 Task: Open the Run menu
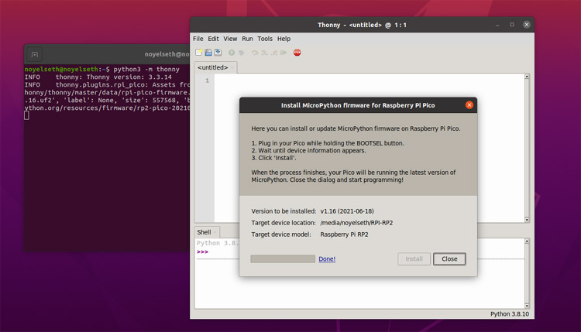click(247, 39)
